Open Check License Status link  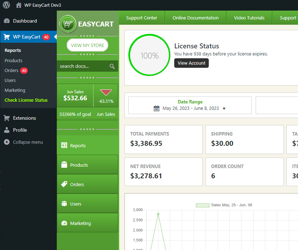(26, 100)
